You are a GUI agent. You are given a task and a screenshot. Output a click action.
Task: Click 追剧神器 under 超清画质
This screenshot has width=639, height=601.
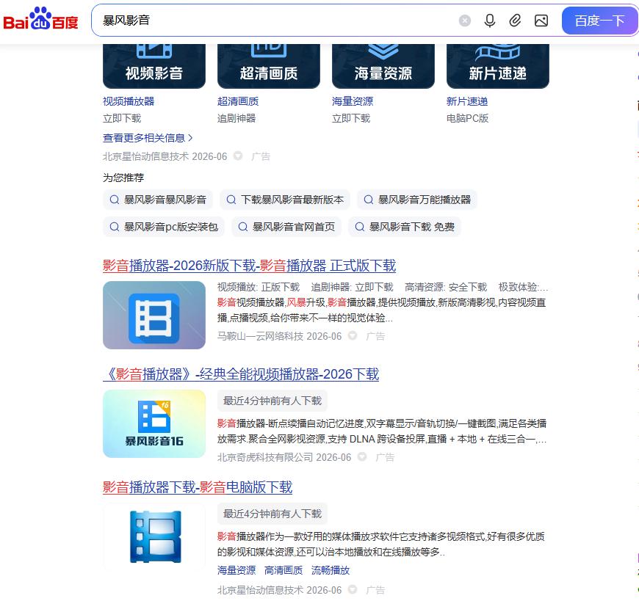click(237, 118)
